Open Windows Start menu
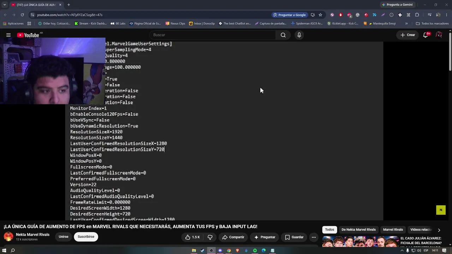452x254 pixels. (x=4, y=250)
